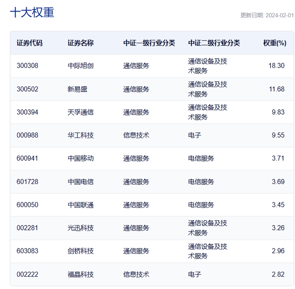Click the 证券代码 column header
The height and width of the screenshot is (289, 295).
pyautogui.click(x=29, y=43)
